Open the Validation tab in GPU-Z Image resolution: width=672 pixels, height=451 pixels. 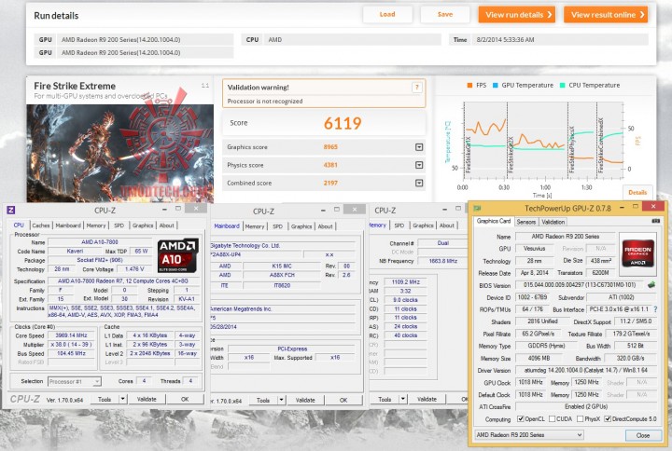[x=553, y=222]
